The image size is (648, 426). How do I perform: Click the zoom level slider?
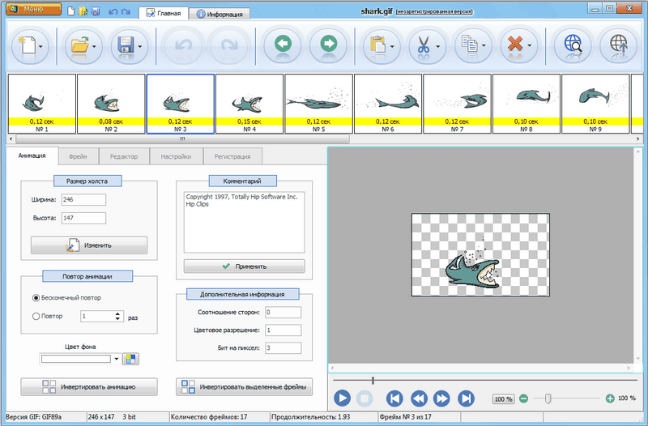click(548, 398)
